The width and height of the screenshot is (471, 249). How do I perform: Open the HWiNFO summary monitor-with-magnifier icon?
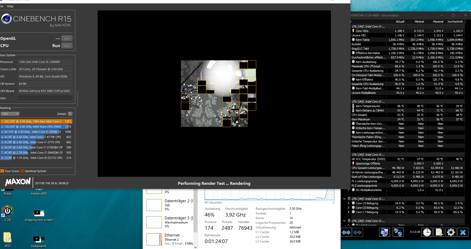[x=384, y=232]
